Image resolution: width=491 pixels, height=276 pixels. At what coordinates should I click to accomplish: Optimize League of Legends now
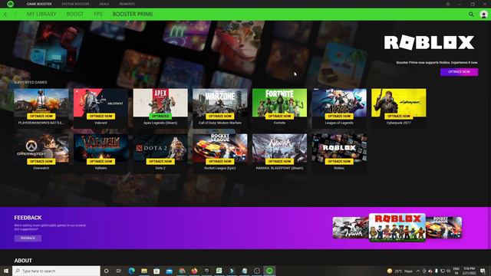point(339,116)
